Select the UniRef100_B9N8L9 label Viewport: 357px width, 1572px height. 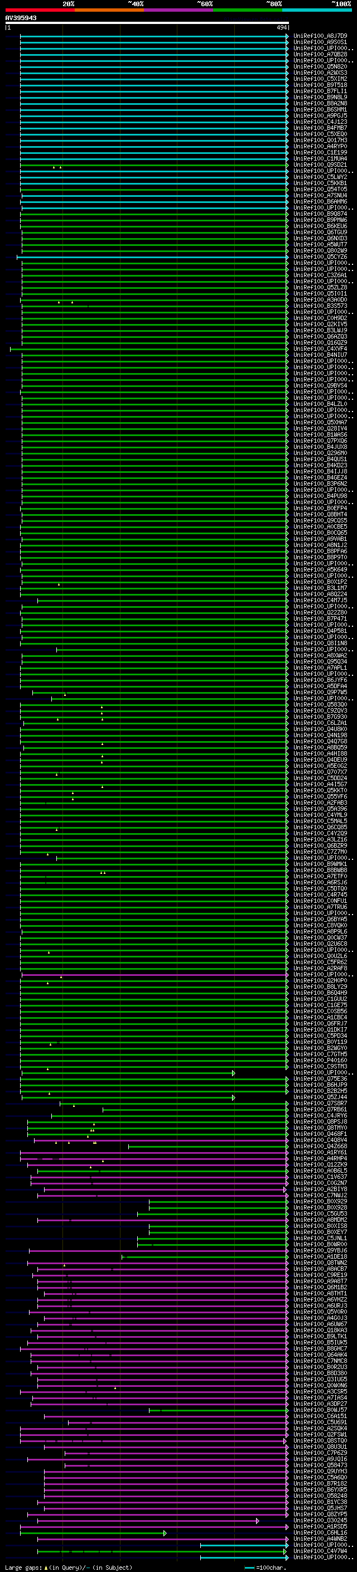pos(320,97)
